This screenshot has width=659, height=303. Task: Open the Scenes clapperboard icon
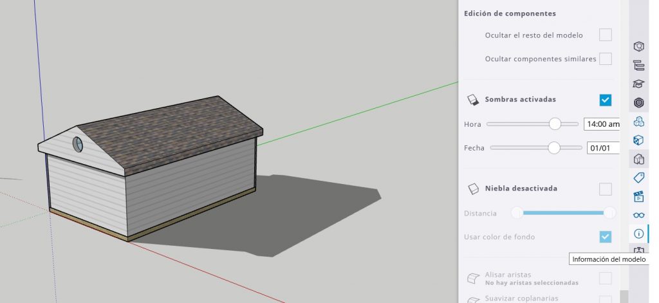638,196
